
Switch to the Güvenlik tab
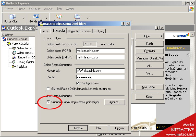pyautogui.click(x=86, y=31)
